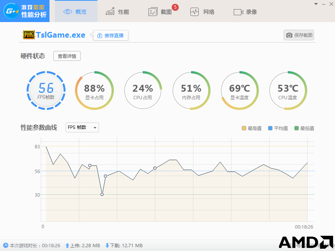Expand the FPS 帧数 dropdown
Image resolution: width=335 pixels, height=251 pixels.
tap(82, 127)
